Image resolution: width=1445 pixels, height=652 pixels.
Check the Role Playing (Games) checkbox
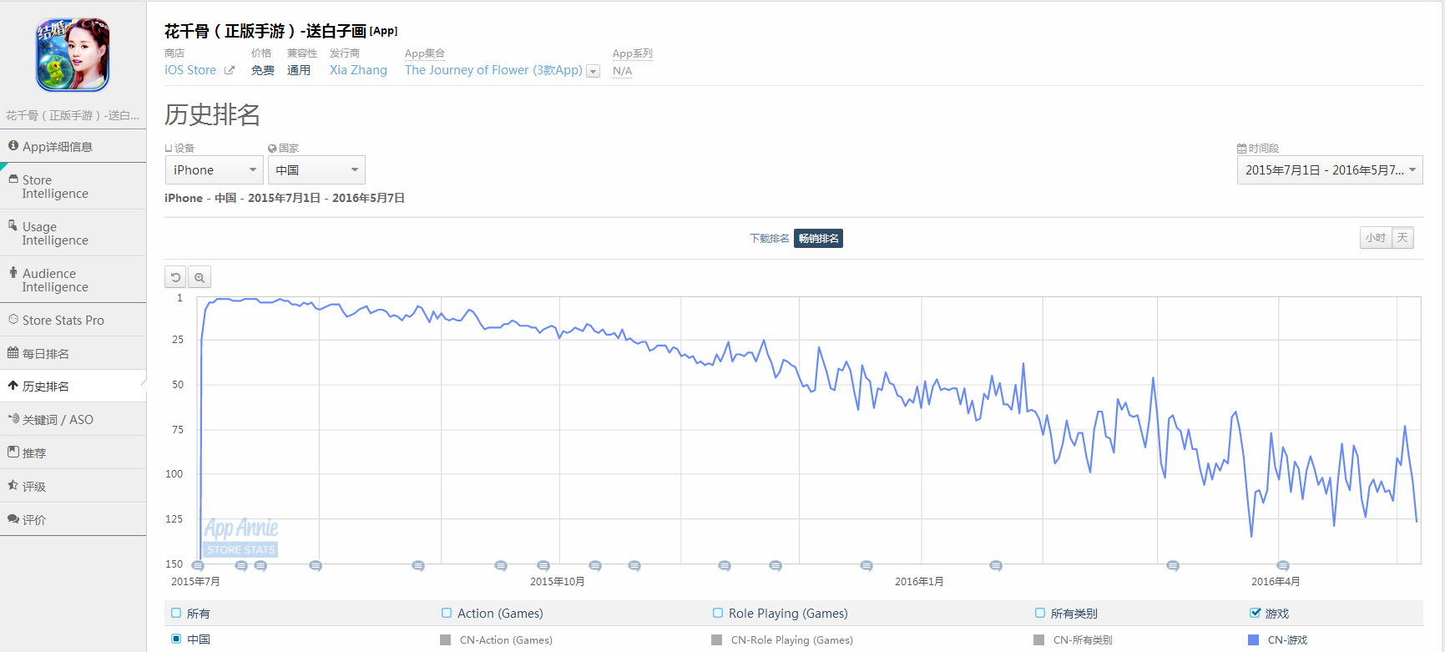[x=718, y=613]
